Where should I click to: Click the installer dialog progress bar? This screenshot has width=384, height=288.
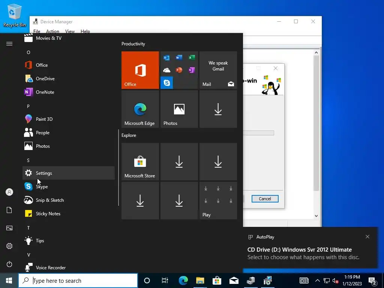[x=259, y=133]
